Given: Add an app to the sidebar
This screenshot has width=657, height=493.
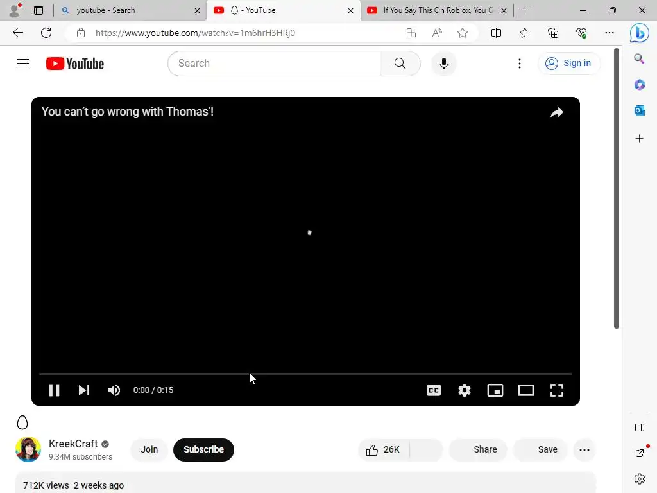Looking at the screenshot, I should (x=640, y=139).
